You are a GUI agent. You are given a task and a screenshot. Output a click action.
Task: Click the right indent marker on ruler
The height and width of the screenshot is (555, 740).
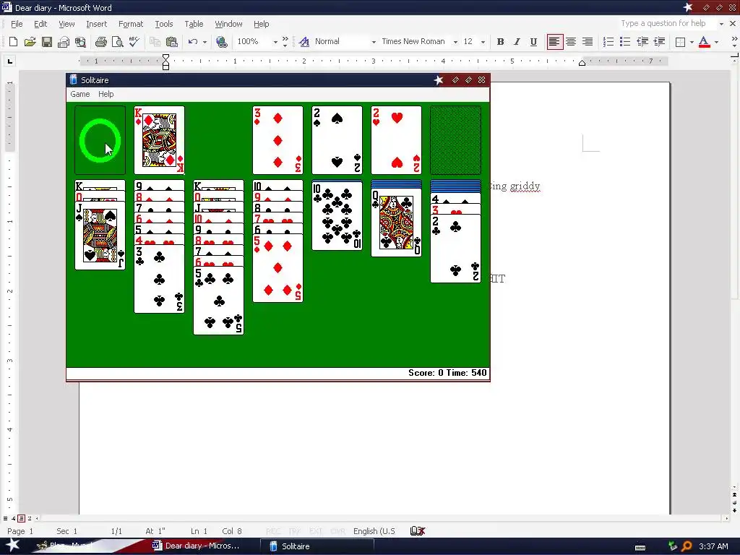click(x=582, y=63)
